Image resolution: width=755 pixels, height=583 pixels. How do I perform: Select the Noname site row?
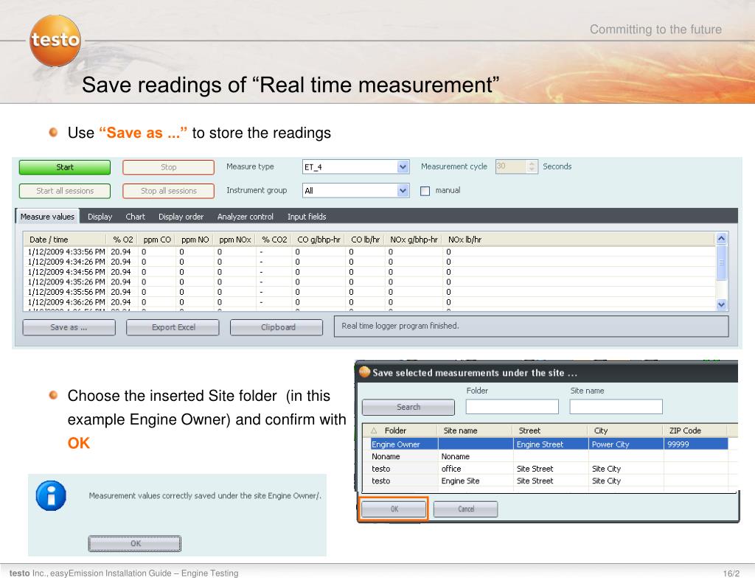coord(549,456)
